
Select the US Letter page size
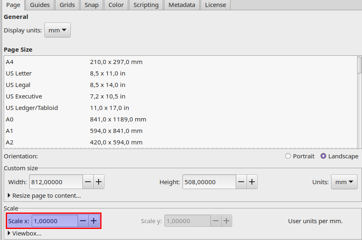click(180, 73)
